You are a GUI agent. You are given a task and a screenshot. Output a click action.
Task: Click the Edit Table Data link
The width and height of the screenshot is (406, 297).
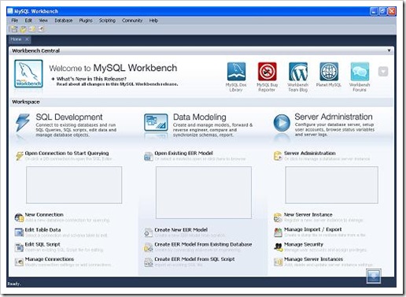42,230
